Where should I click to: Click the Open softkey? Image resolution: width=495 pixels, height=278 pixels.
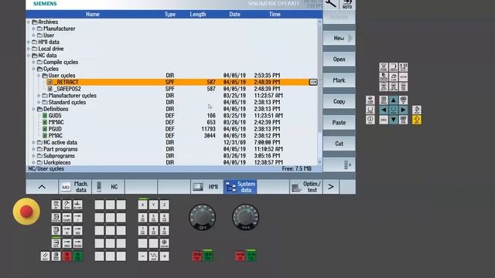point(339,59)
